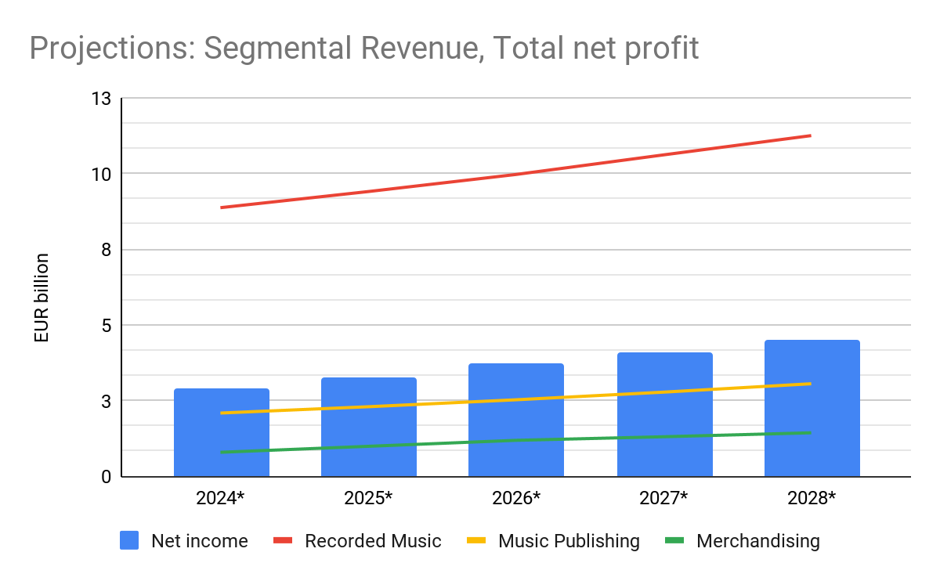Click the '2026*' x-axis label
The width and height of the screenshot is (940, 581).
pos(516,497)
